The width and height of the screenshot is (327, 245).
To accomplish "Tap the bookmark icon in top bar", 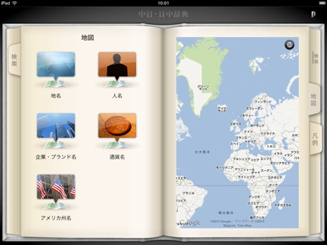I will [313, 14].
